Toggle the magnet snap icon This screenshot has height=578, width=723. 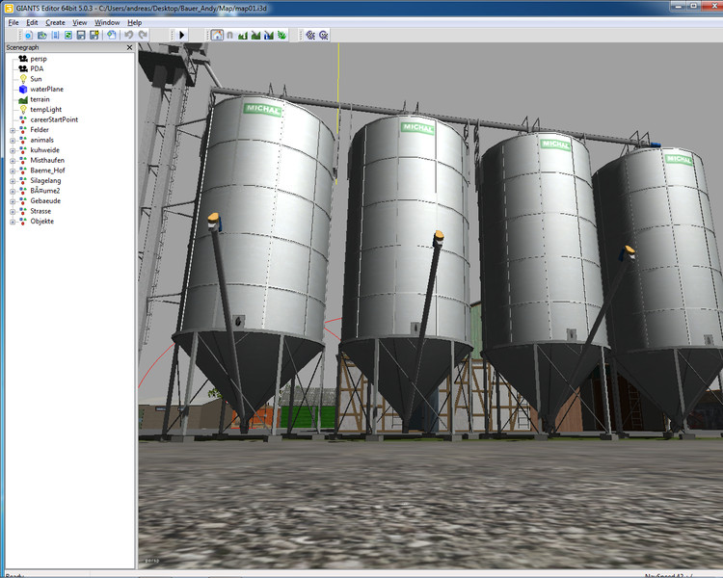click(230, 35)
